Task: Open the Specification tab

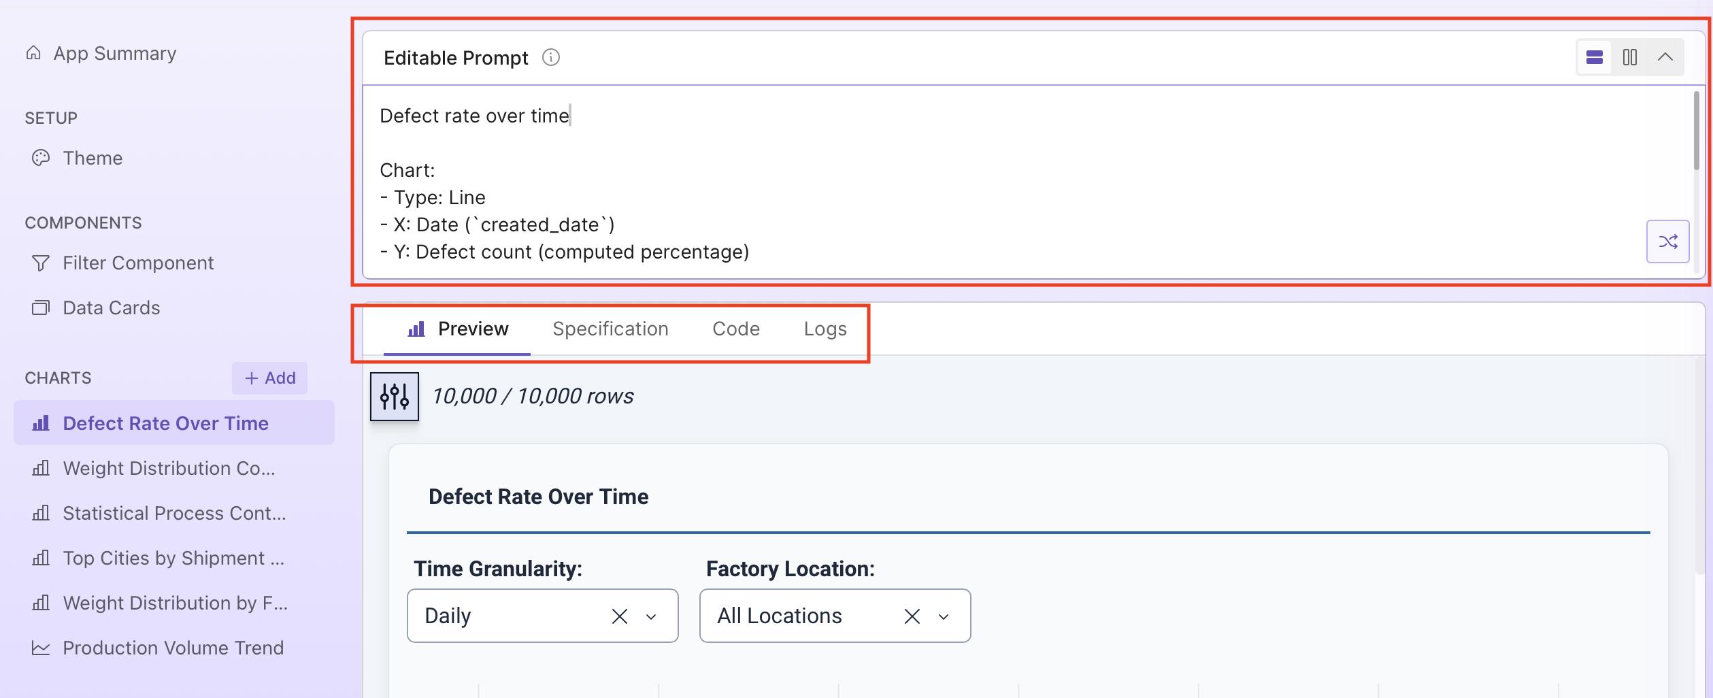Action: point(610,329)
